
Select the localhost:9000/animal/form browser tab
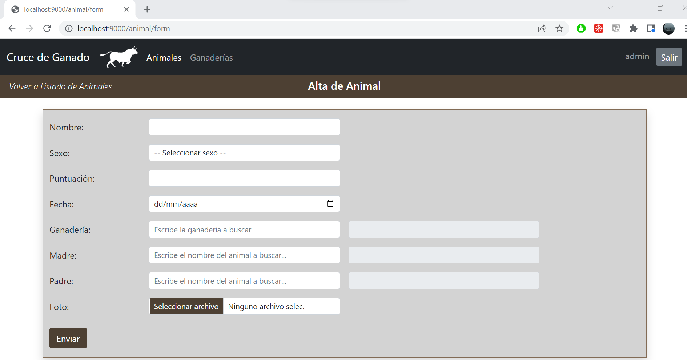[x=69, y=9]
